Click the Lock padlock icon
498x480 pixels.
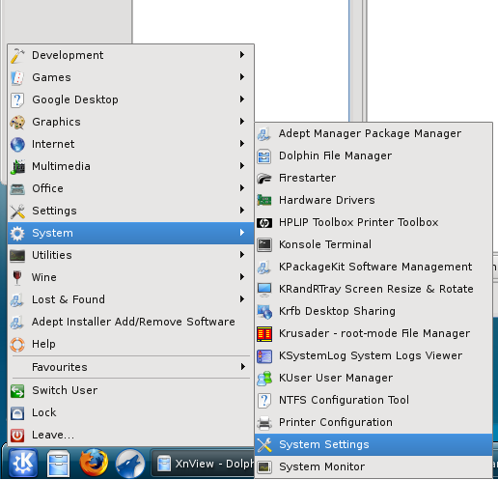pyautogui.click(x=17, y=412)
